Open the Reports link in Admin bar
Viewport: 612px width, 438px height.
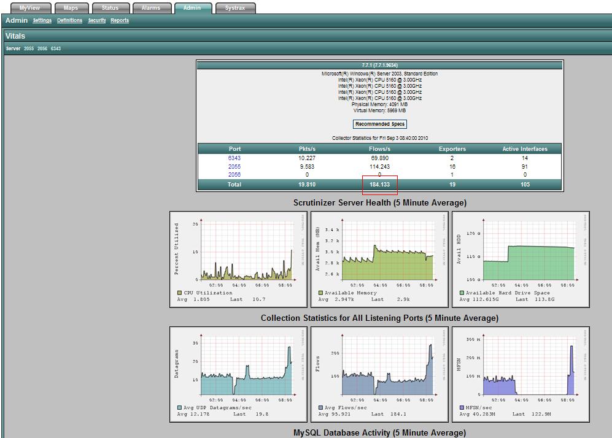click(x=120, y=20)
